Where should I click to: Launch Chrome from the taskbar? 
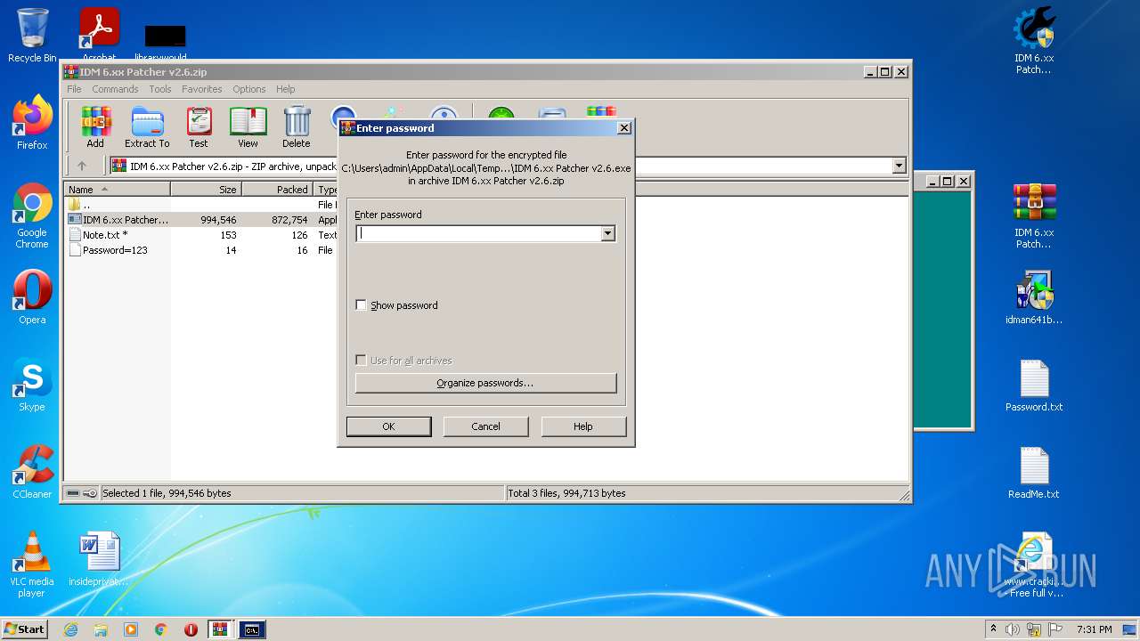[161, 629]
